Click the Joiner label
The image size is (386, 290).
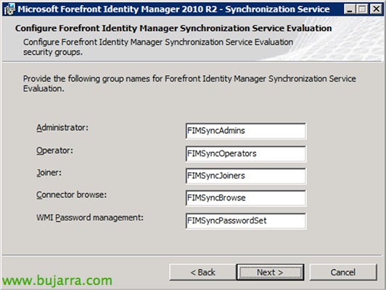coord(49,173)
